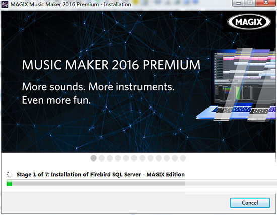Click the 'MUSIC MAKER 2016 PREMIUM' headline
This screenshot has height=215, width=277.
[x=111, y=65]
